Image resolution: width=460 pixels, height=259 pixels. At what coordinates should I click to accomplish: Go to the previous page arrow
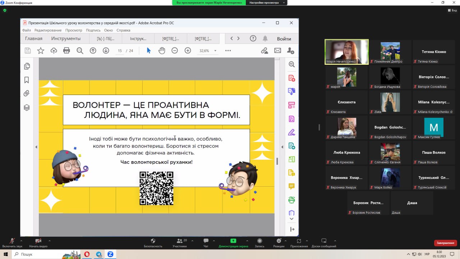tap(93, 51)
